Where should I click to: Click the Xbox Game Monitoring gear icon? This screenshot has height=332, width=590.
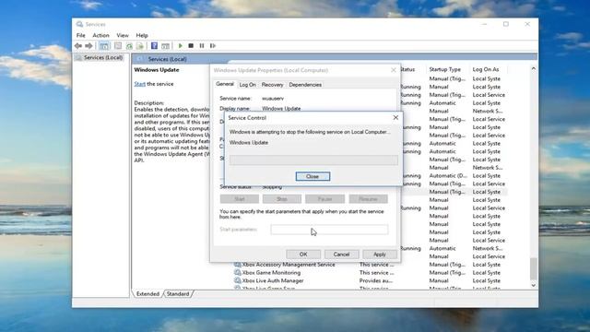tap(238, 273)
